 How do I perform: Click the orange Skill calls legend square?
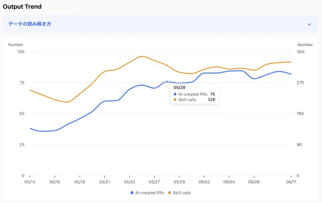click(170, 193)
